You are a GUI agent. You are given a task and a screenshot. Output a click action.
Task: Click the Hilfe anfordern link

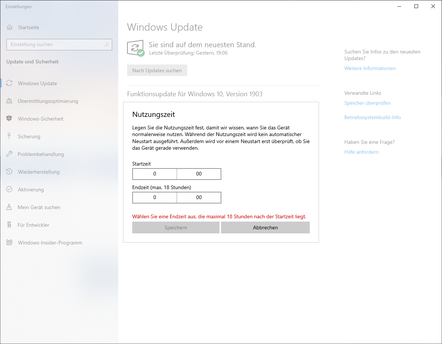coord(361,152)
